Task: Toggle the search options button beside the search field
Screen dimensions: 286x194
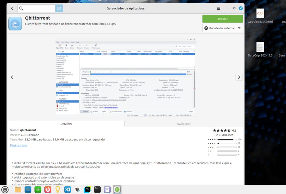Action: coord(59,8)
